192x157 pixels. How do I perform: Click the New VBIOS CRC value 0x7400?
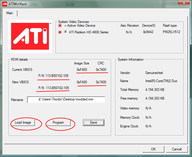point(101,82)
